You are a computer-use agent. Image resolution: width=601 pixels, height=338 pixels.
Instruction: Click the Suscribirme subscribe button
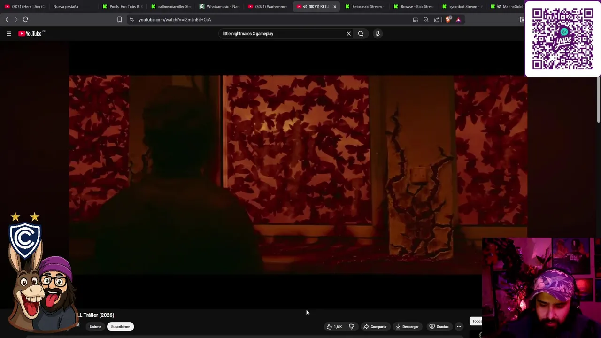pos(120,326)
